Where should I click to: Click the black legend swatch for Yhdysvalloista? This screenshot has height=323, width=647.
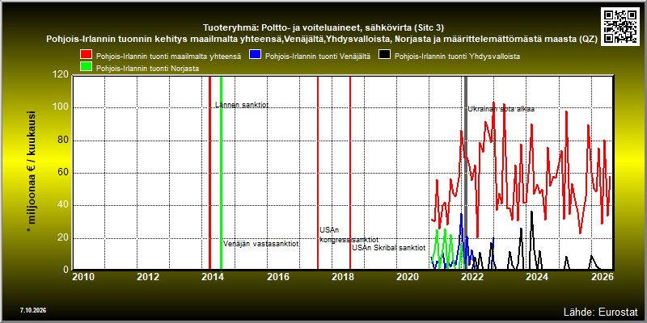[385, 55]
